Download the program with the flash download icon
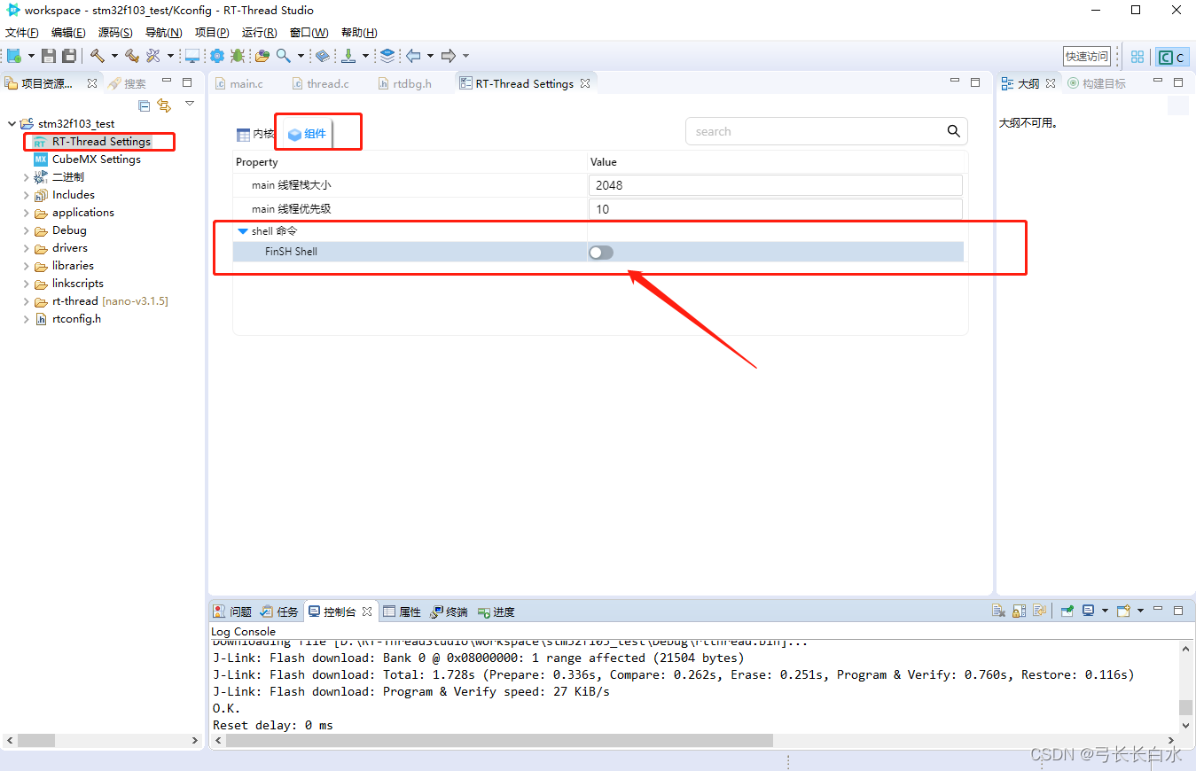The image size is (1196, 771). coord(349,56)
